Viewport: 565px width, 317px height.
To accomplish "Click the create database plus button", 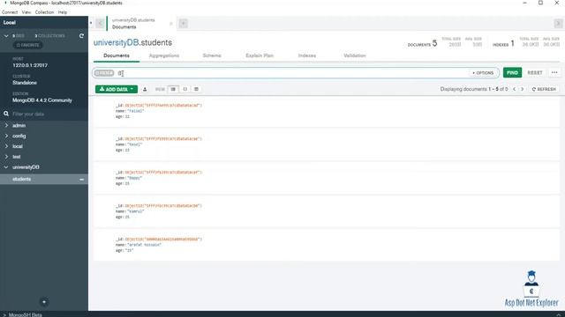I will (x=44, y=302).
